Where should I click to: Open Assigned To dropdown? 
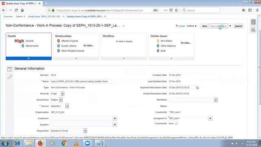click(210, 118)
